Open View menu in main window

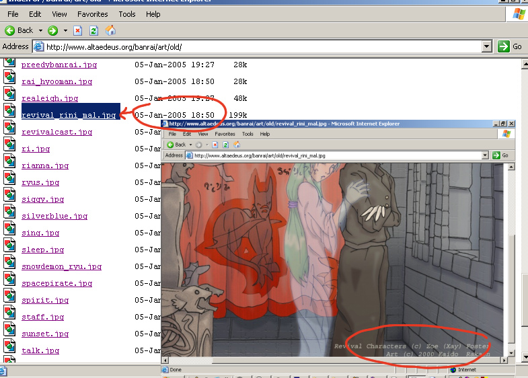click(59, 14)
